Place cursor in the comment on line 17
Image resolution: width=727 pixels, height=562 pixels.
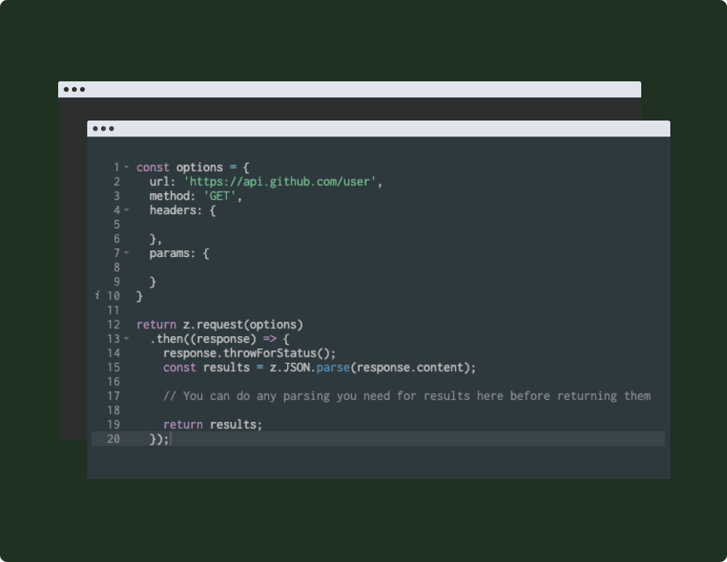407,396
